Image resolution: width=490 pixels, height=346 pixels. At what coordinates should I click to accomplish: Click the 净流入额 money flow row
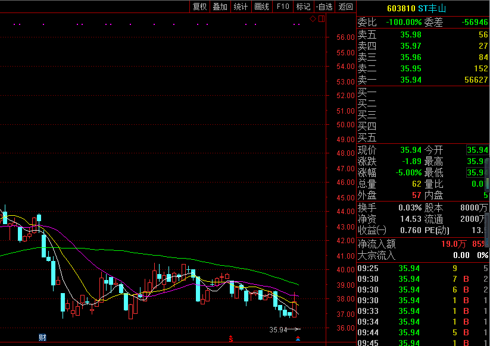[x=423, y=244]
